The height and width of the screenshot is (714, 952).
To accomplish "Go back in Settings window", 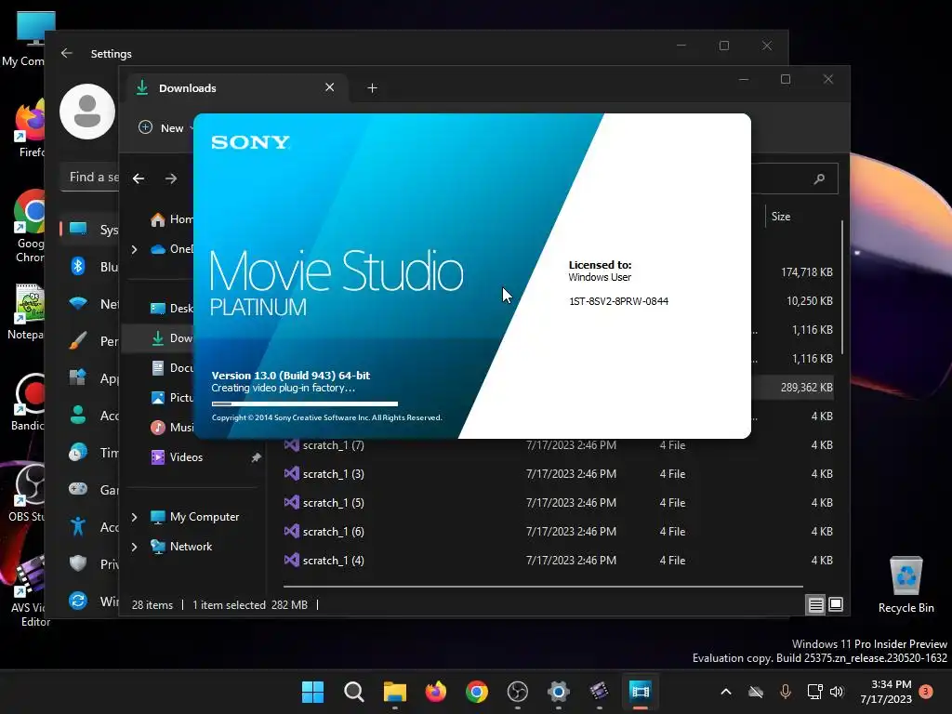I will pos(67,53).
